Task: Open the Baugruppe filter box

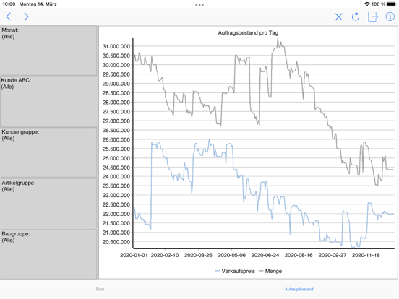Action: [x=48, y=254]
